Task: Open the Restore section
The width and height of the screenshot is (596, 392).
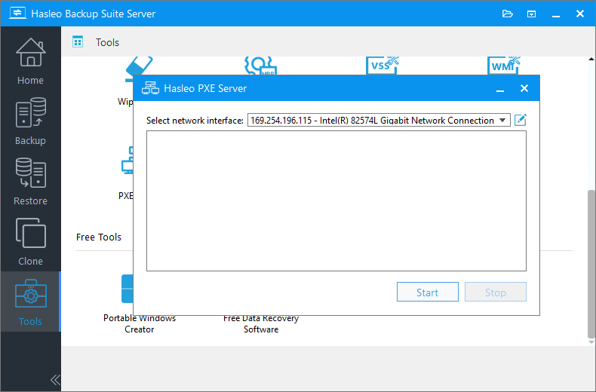Action: (30, 182)
